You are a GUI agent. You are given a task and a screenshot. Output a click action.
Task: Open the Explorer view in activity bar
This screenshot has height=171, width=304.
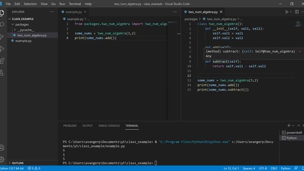pyautogui.click(x=2, y=13)
